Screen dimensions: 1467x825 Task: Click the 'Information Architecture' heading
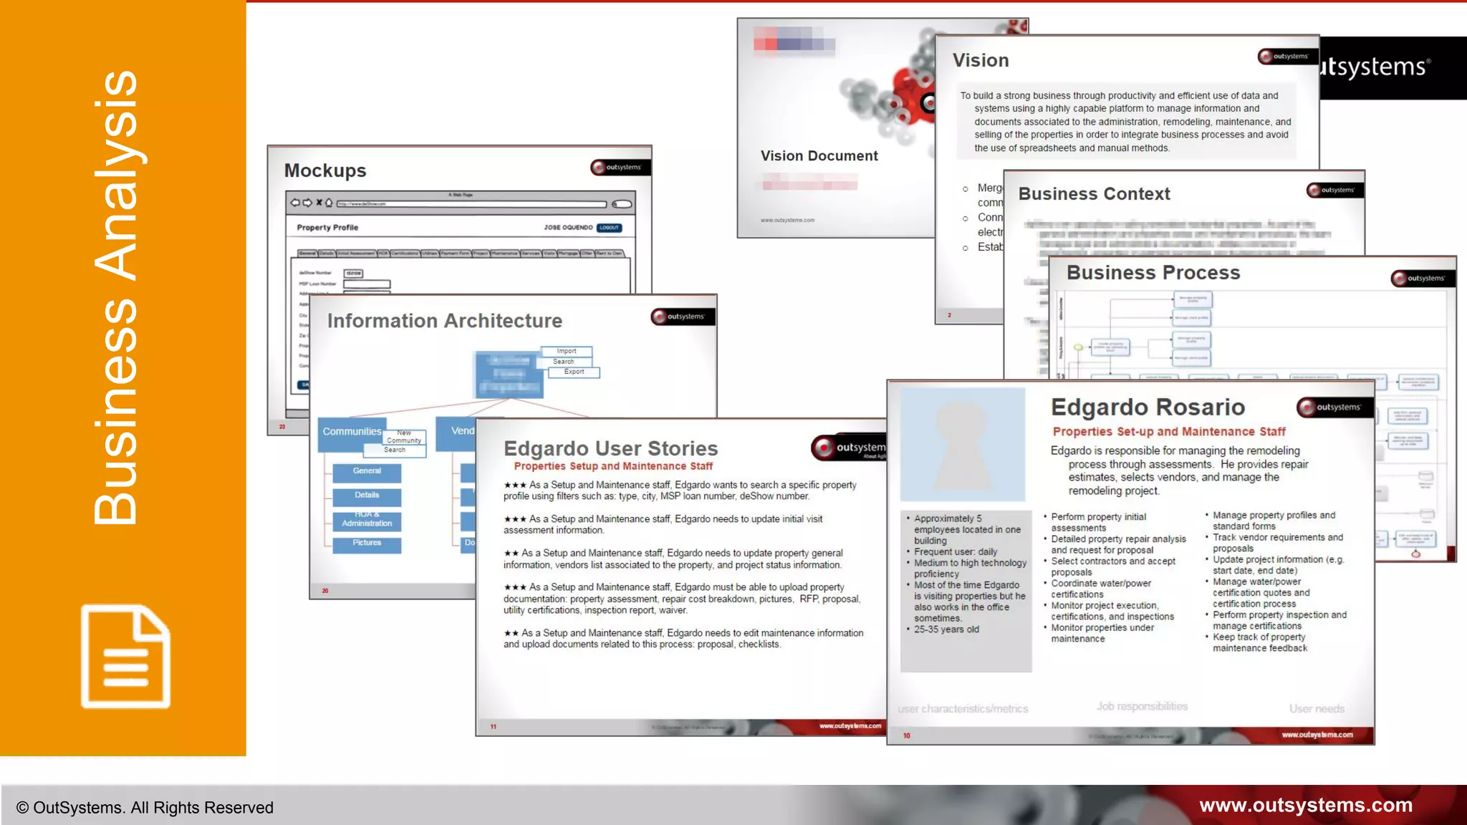(445, 321)
